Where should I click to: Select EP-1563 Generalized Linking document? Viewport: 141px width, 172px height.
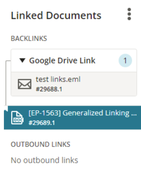[x=83, y=113]
